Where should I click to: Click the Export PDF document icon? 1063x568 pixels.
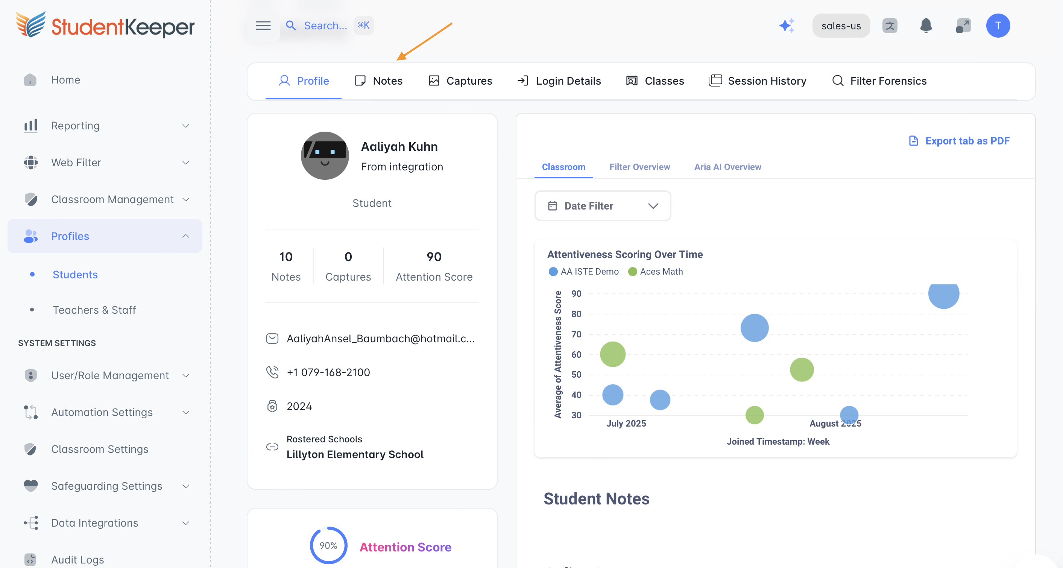click(x=913, y=141)
